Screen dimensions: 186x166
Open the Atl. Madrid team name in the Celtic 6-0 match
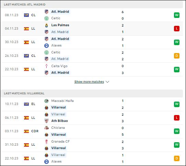[x=60, y=12]
